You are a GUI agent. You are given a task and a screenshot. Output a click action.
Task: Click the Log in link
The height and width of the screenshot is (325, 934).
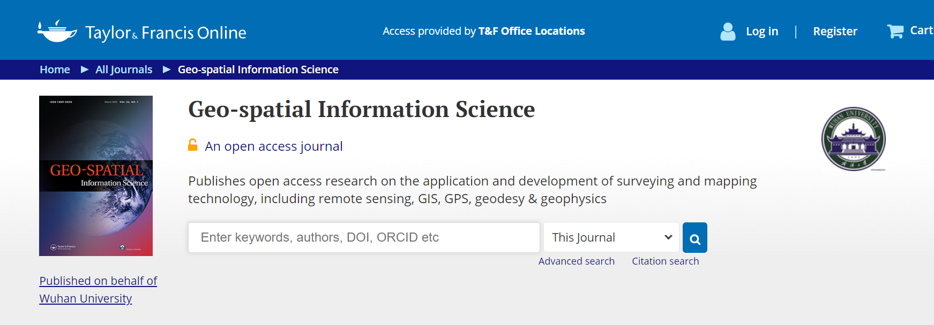(762, 32)
